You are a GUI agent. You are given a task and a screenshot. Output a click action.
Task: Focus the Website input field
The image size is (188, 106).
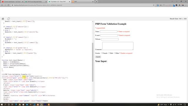[110, 39]
